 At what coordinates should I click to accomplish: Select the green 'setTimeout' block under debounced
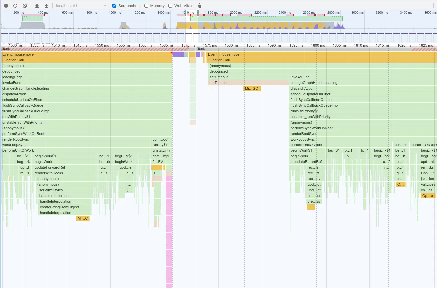click(248, 77)
